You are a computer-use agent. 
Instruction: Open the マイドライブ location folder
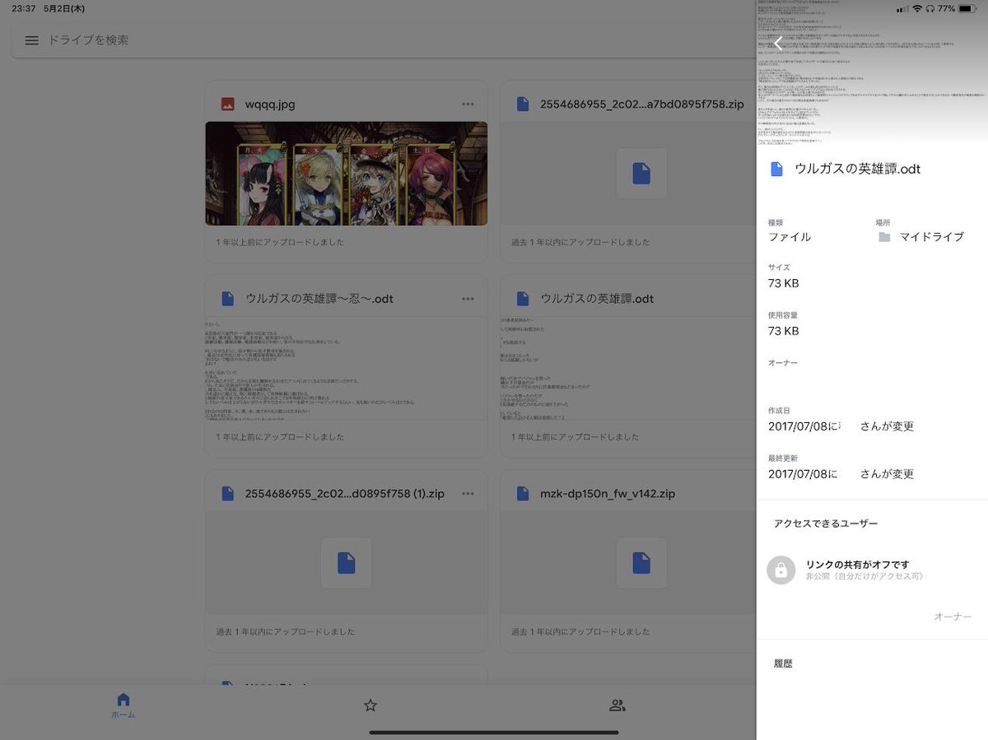[x=921, y=237]
